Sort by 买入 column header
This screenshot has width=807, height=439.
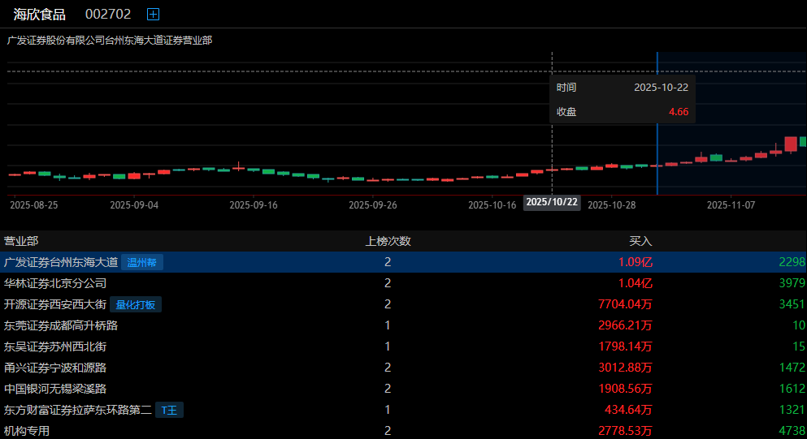640,241
